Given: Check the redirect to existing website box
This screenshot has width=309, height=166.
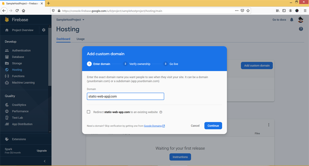Looking at the screenshot, I should 89,112.
